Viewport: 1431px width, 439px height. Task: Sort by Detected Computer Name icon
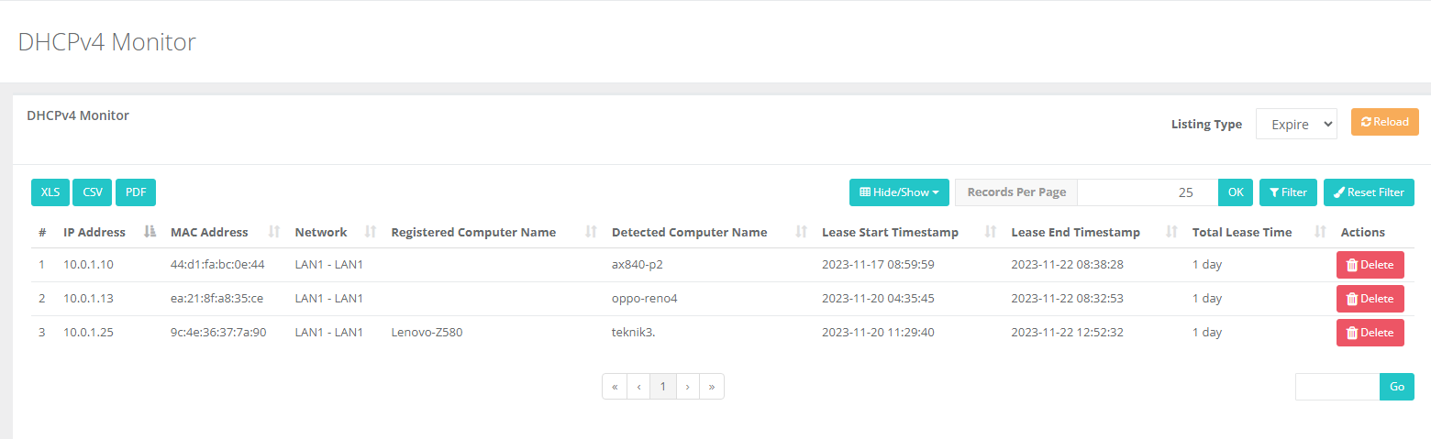point(801,233)
